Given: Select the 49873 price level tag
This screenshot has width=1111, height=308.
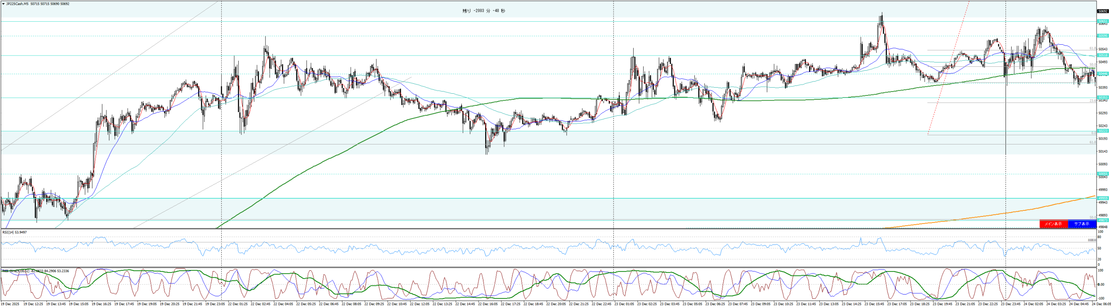Looking at the screenshot, I should tap(1103, 220).
